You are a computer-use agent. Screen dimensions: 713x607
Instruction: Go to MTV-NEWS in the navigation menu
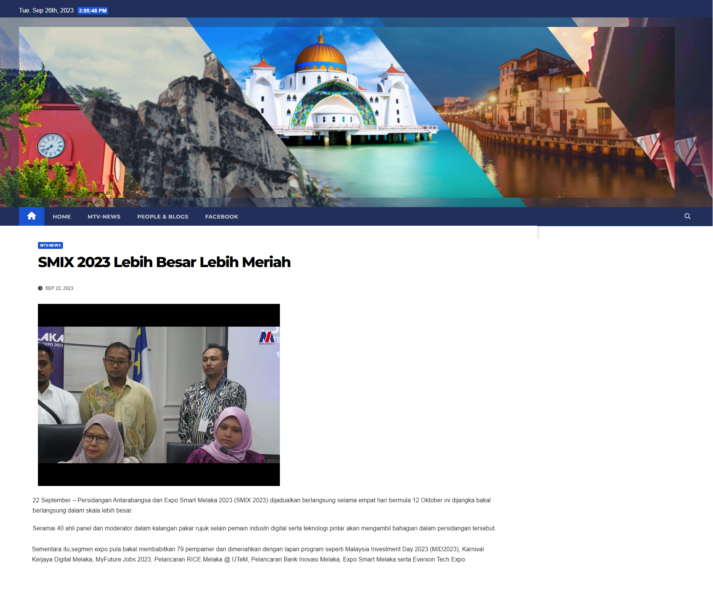click(x=104, y=217)
